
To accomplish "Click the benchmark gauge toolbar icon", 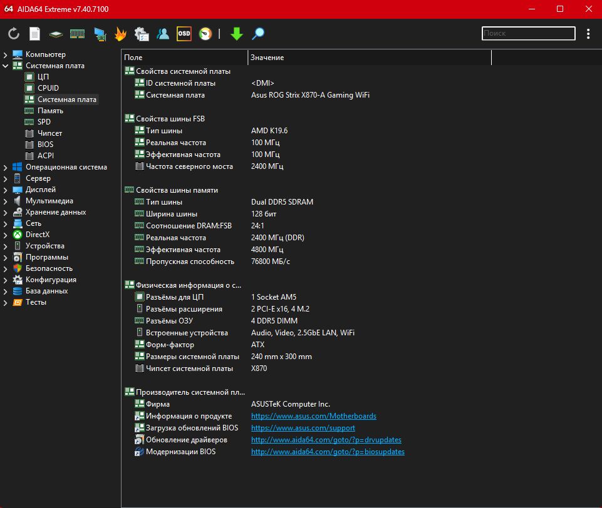I will [205, 34].
